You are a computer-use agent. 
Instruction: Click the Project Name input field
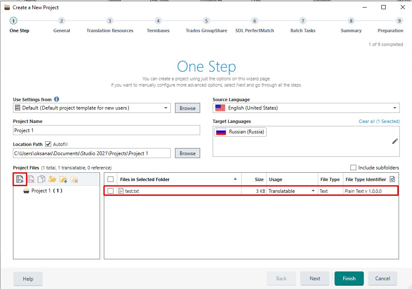106,130
